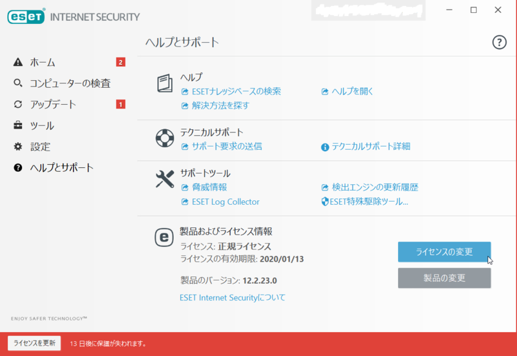Open ESET Internet Securityについて link
517x356 pixels.
(x=233, y=298)
